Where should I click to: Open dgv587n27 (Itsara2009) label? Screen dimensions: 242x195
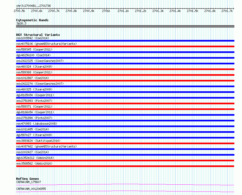tap(34, 135)
